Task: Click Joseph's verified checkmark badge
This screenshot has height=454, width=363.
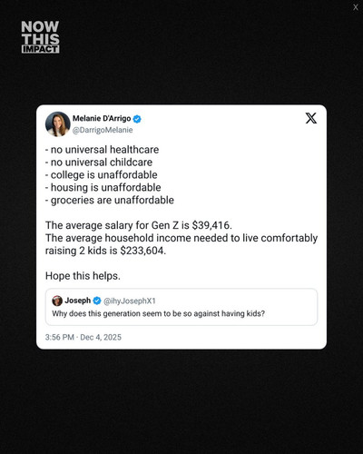Action: [x=97, y=301]
